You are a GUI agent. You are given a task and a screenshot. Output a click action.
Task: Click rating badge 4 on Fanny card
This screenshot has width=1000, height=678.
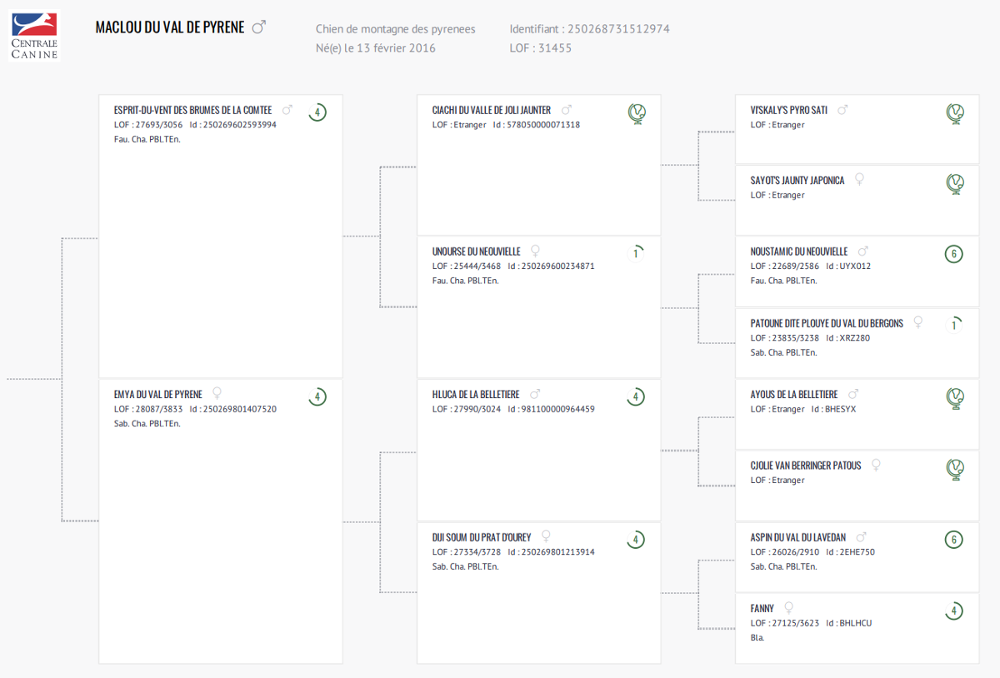pyautogui.click(x=954, y=611)
